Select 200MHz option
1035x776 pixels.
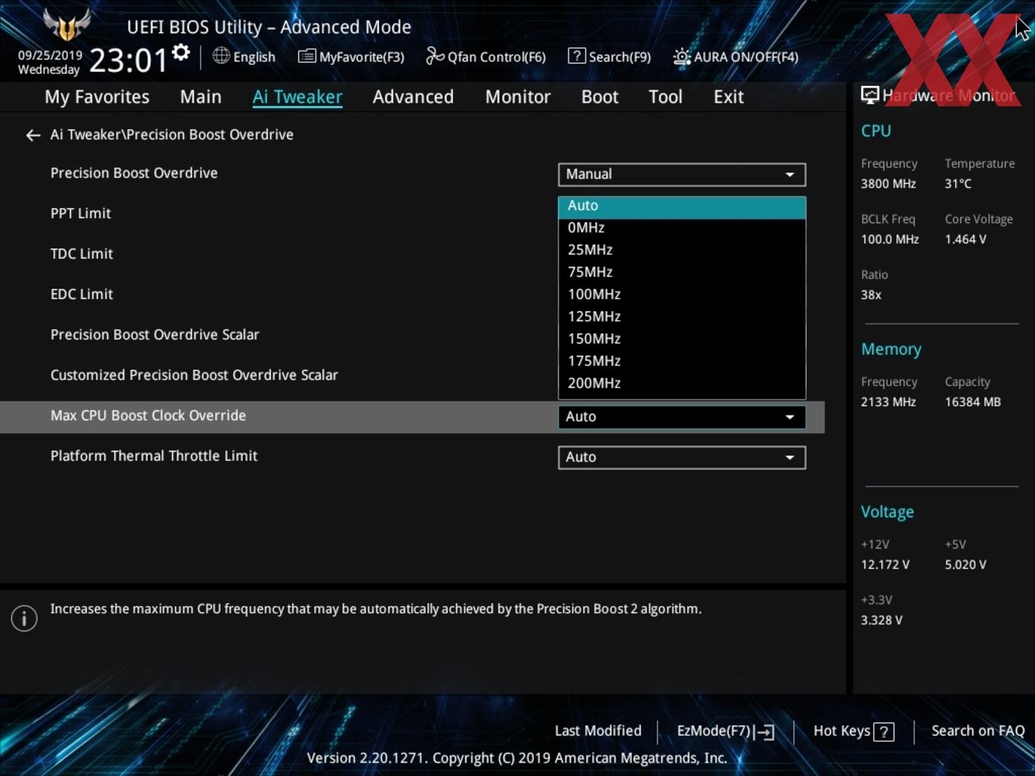click(x=682, y=383)
